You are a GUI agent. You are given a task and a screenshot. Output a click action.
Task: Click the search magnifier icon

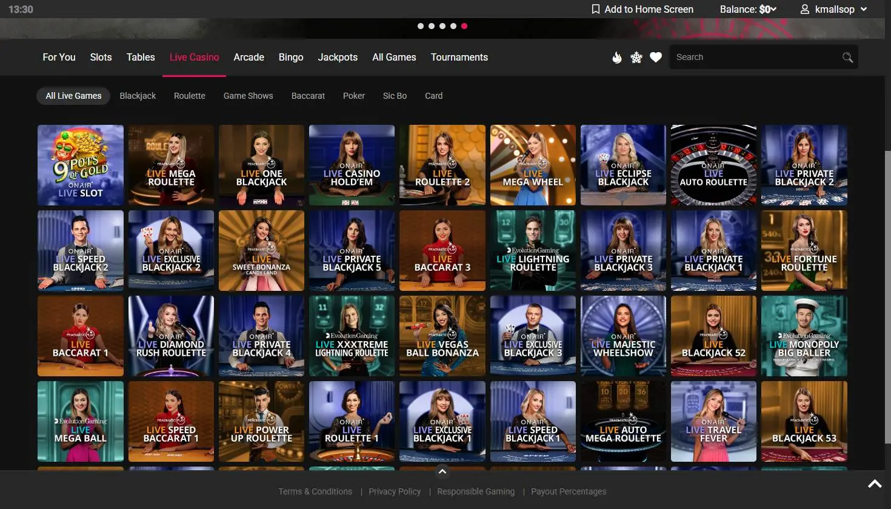tap(847, 57)
